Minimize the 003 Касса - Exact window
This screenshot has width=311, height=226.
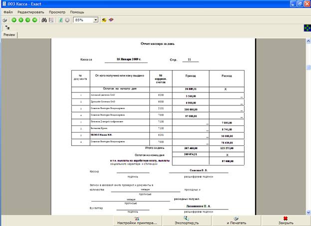coord(293,3)
